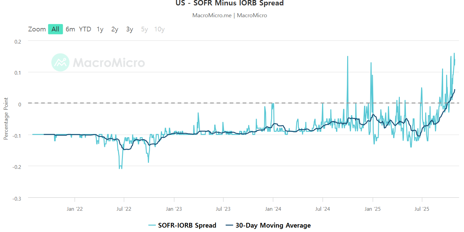This screenshot has height=232, width=464.
Task: Click the disabled 10y zoom option
Action: point(159,29)
